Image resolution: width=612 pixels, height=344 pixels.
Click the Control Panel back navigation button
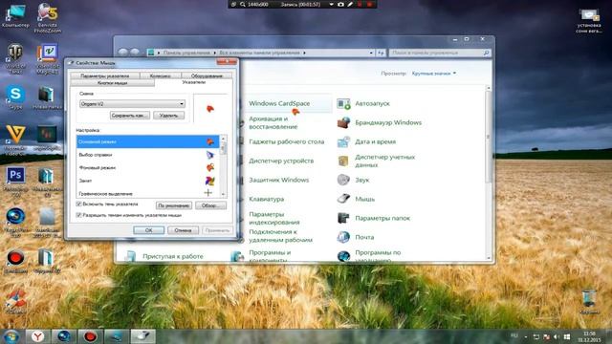click(x=123, y=53)
